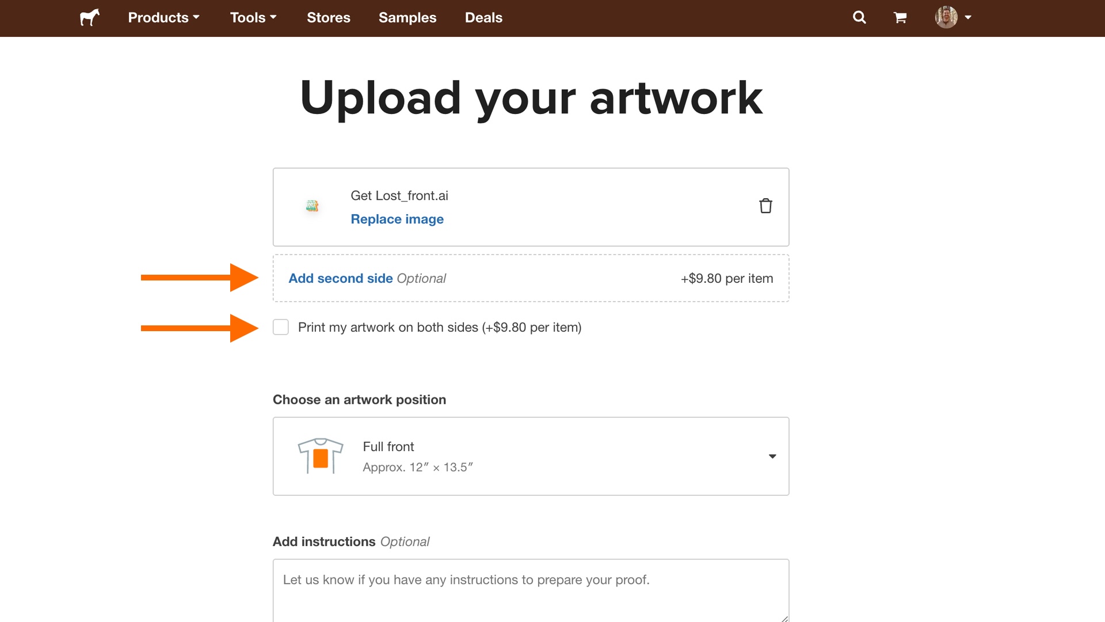Open the Samples menu item
The height and width of the screenshot is (622, 1105).
(x=407, y=18)
